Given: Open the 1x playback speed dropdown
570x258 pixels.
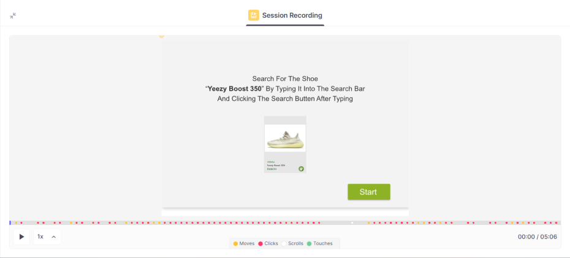Looking at the screenshot, I should [47, 237].
